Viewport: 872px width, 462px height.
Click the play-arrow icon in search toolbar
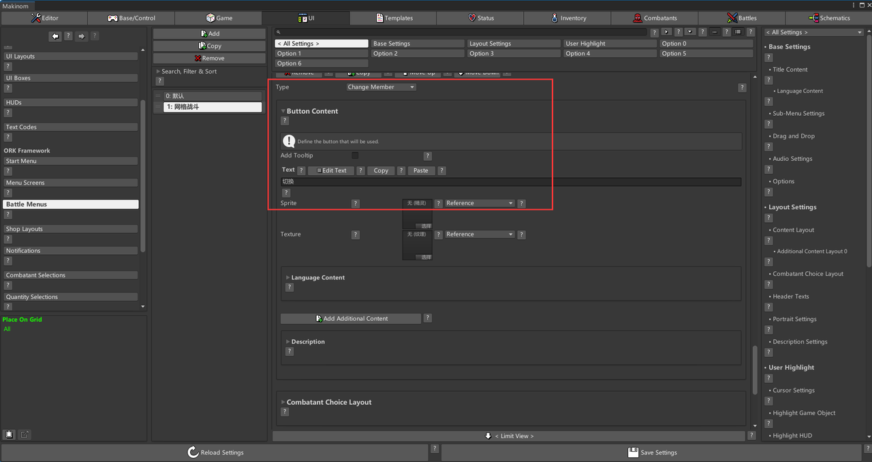666,32
